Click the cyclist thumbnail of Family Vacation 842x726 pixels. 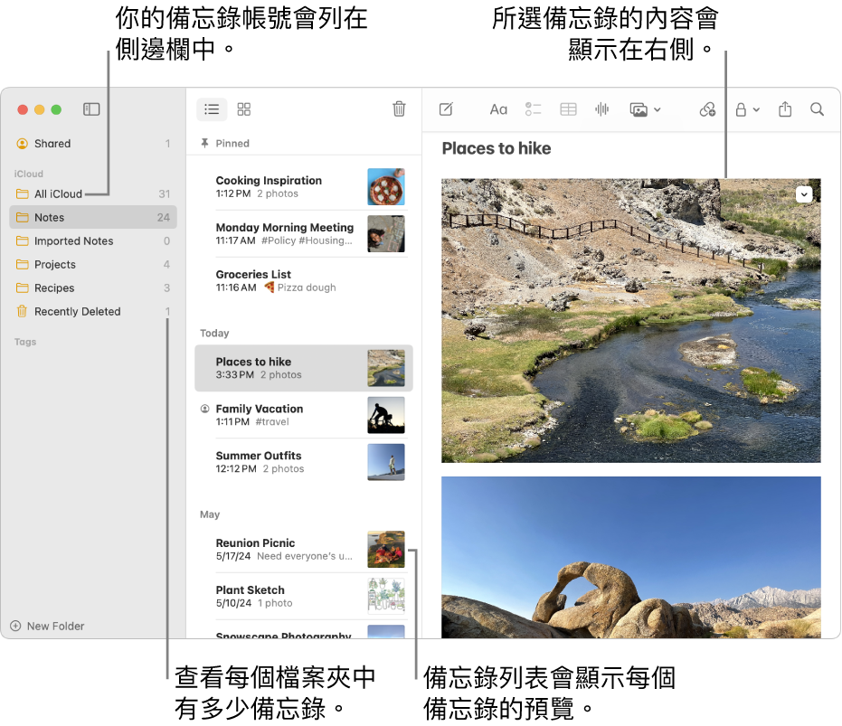386,415
